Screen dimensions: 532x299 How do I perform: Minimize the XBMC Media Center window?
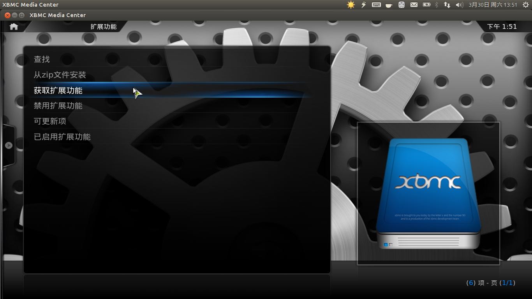click(14, 15)
